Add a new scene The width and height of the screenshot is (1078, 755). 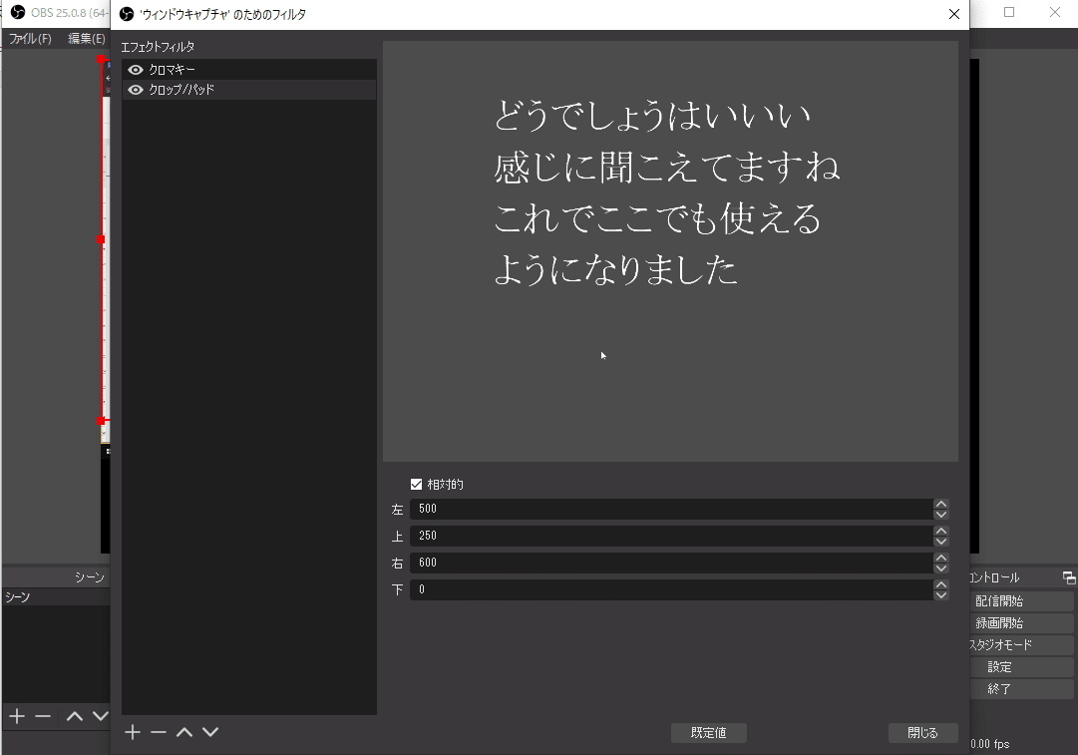coord(15,715)
